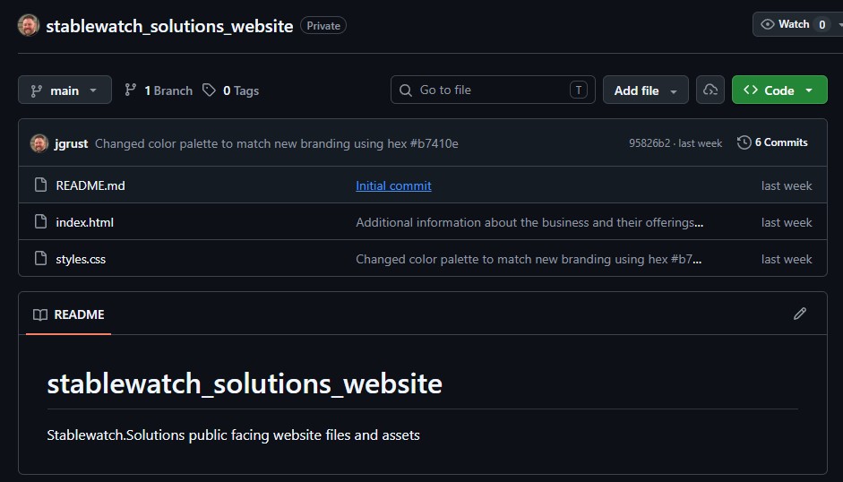Select the README tab
This screenshot has width=843, height=482.
click(x=68, y=314)
